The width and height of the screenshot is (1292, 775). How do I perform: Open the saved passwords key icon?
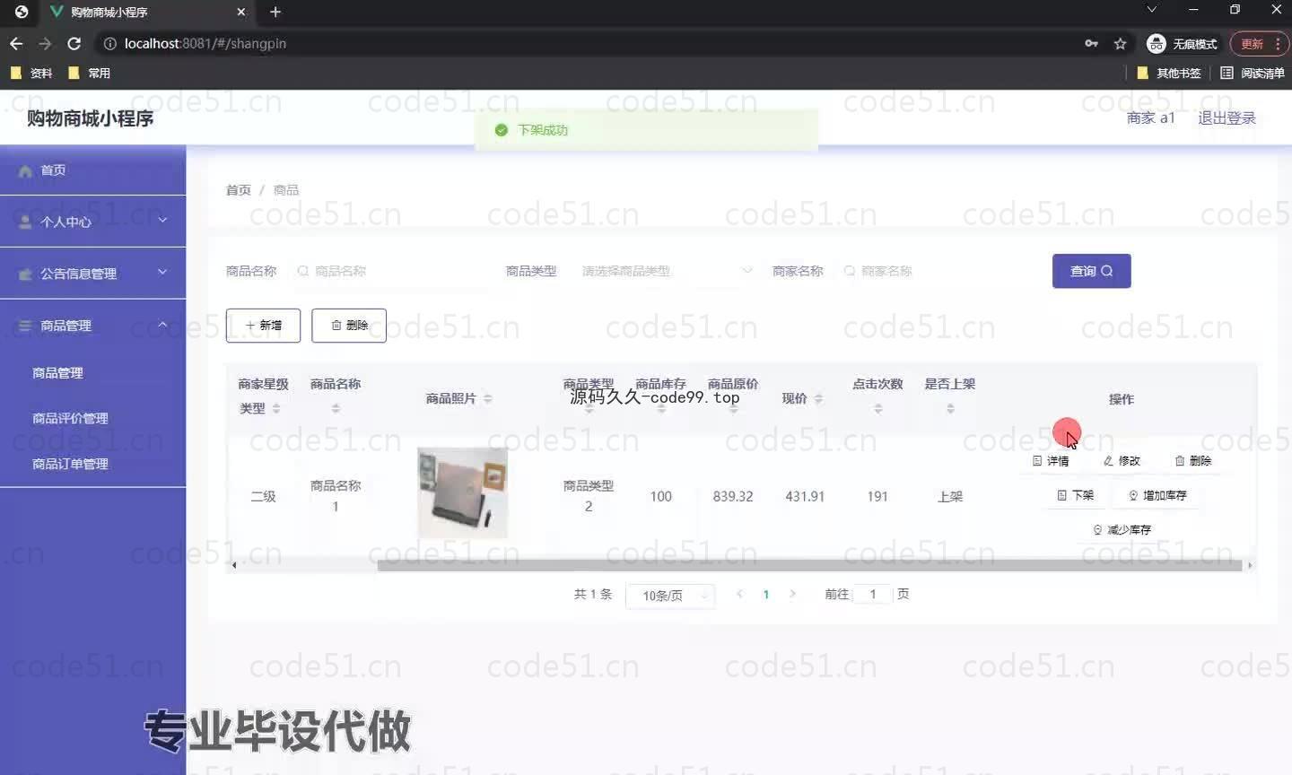[x=1091, y=43]
